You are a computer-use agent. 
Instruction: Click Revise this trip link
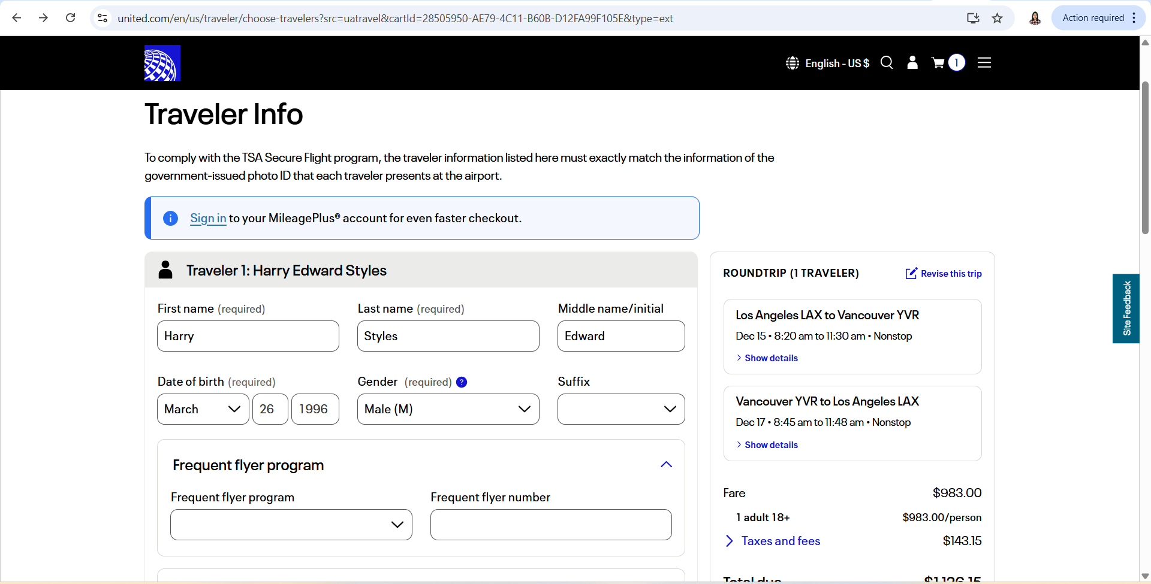coord(944,274)
